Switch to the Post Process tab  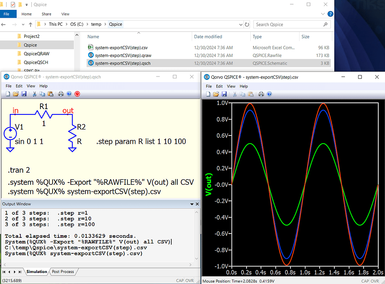point(63,272)
